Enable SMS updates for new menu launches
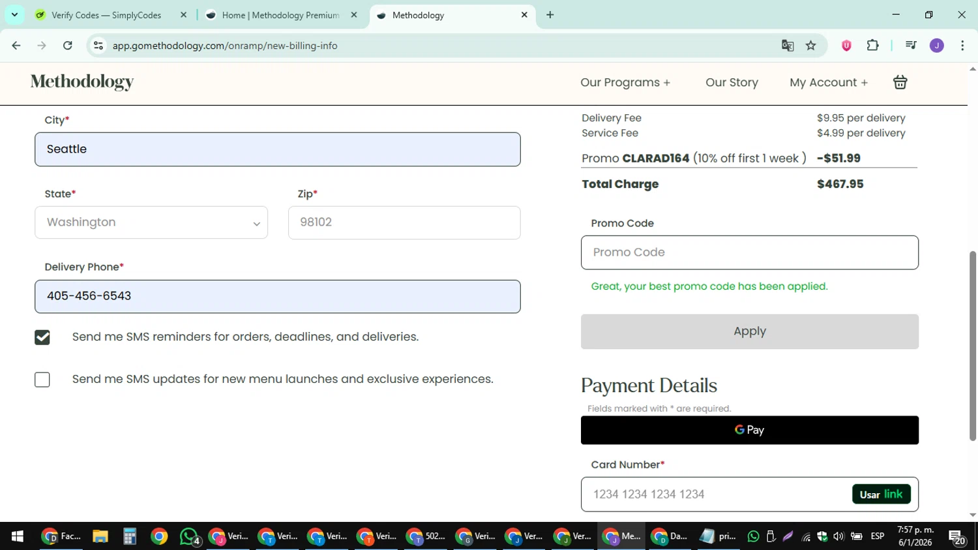This screenshot has height=550, width=978. pos(42,380)
